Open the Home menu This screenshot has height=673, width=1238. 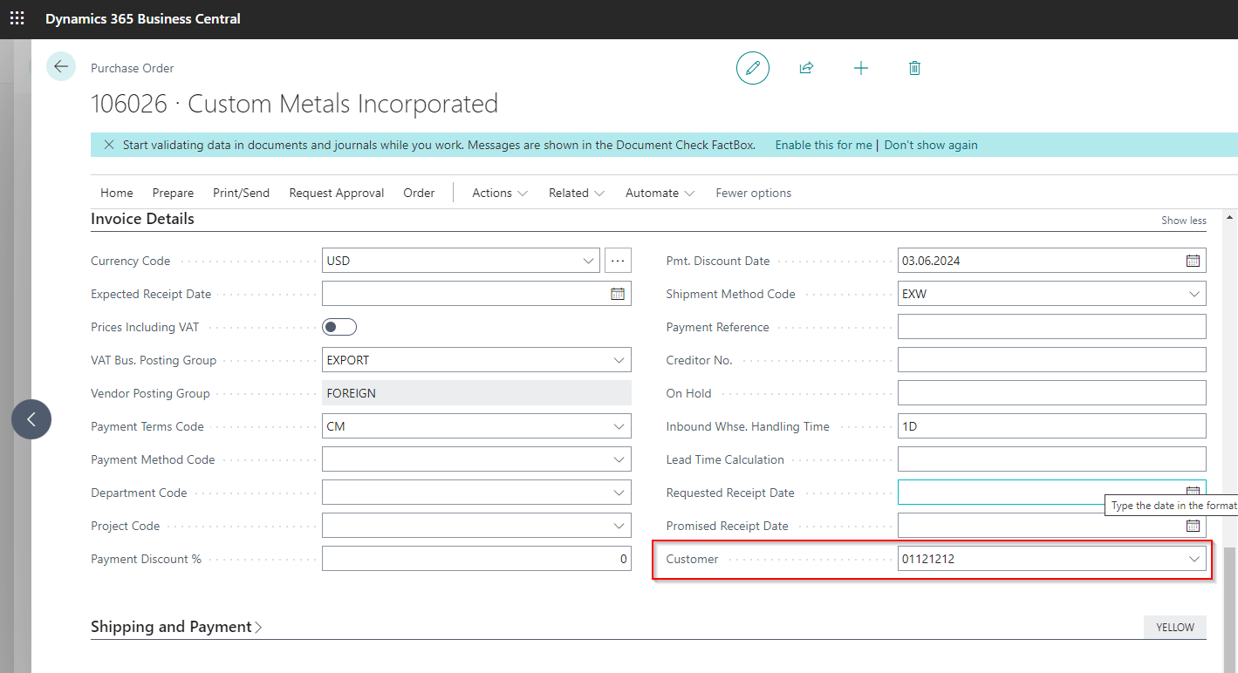click(117, 193)
